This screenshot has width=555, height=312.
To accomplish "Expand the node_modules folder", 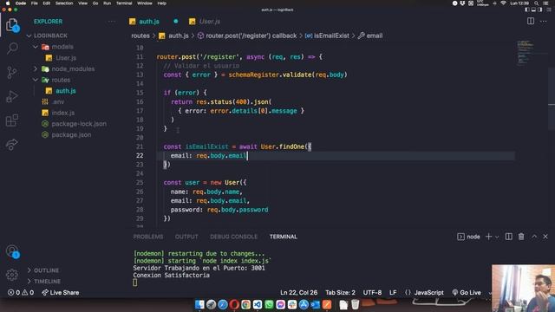I will tap(36, 69).
